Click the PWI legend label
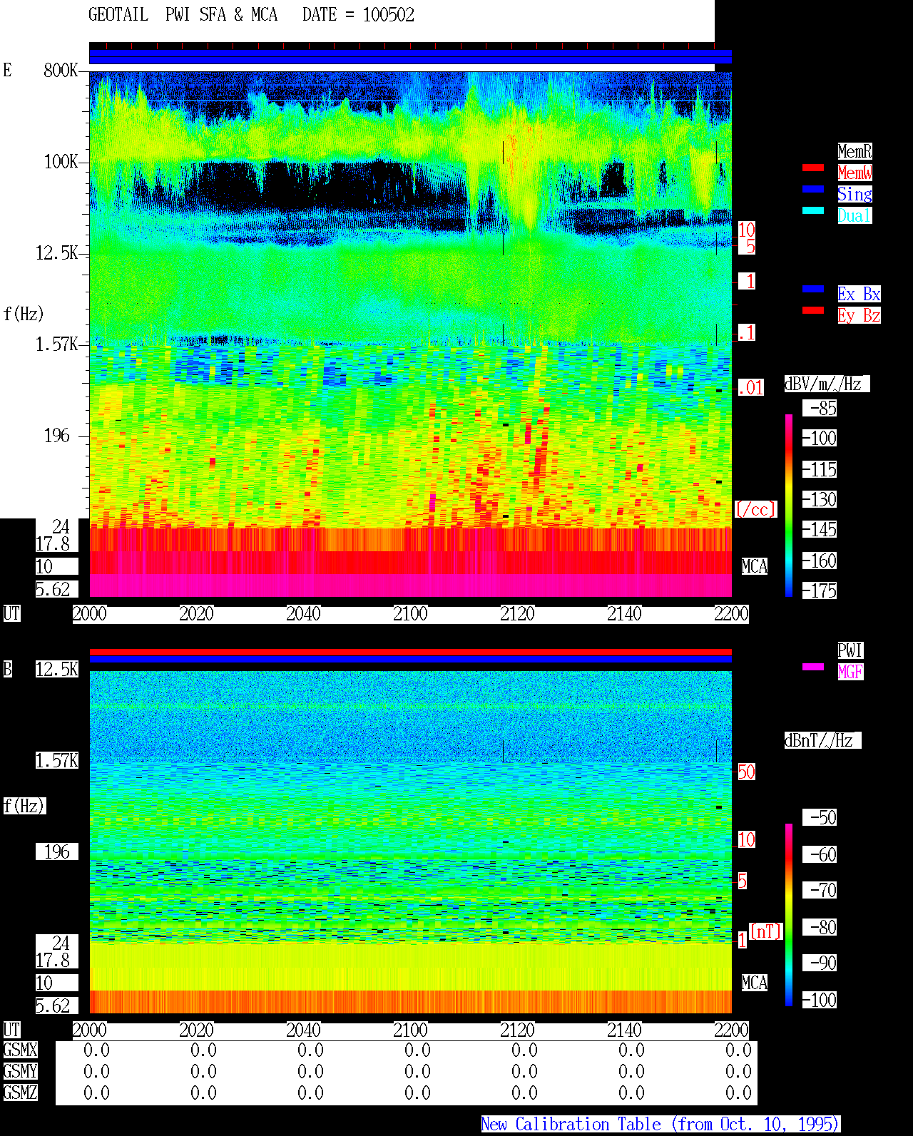 coord(850,650)
